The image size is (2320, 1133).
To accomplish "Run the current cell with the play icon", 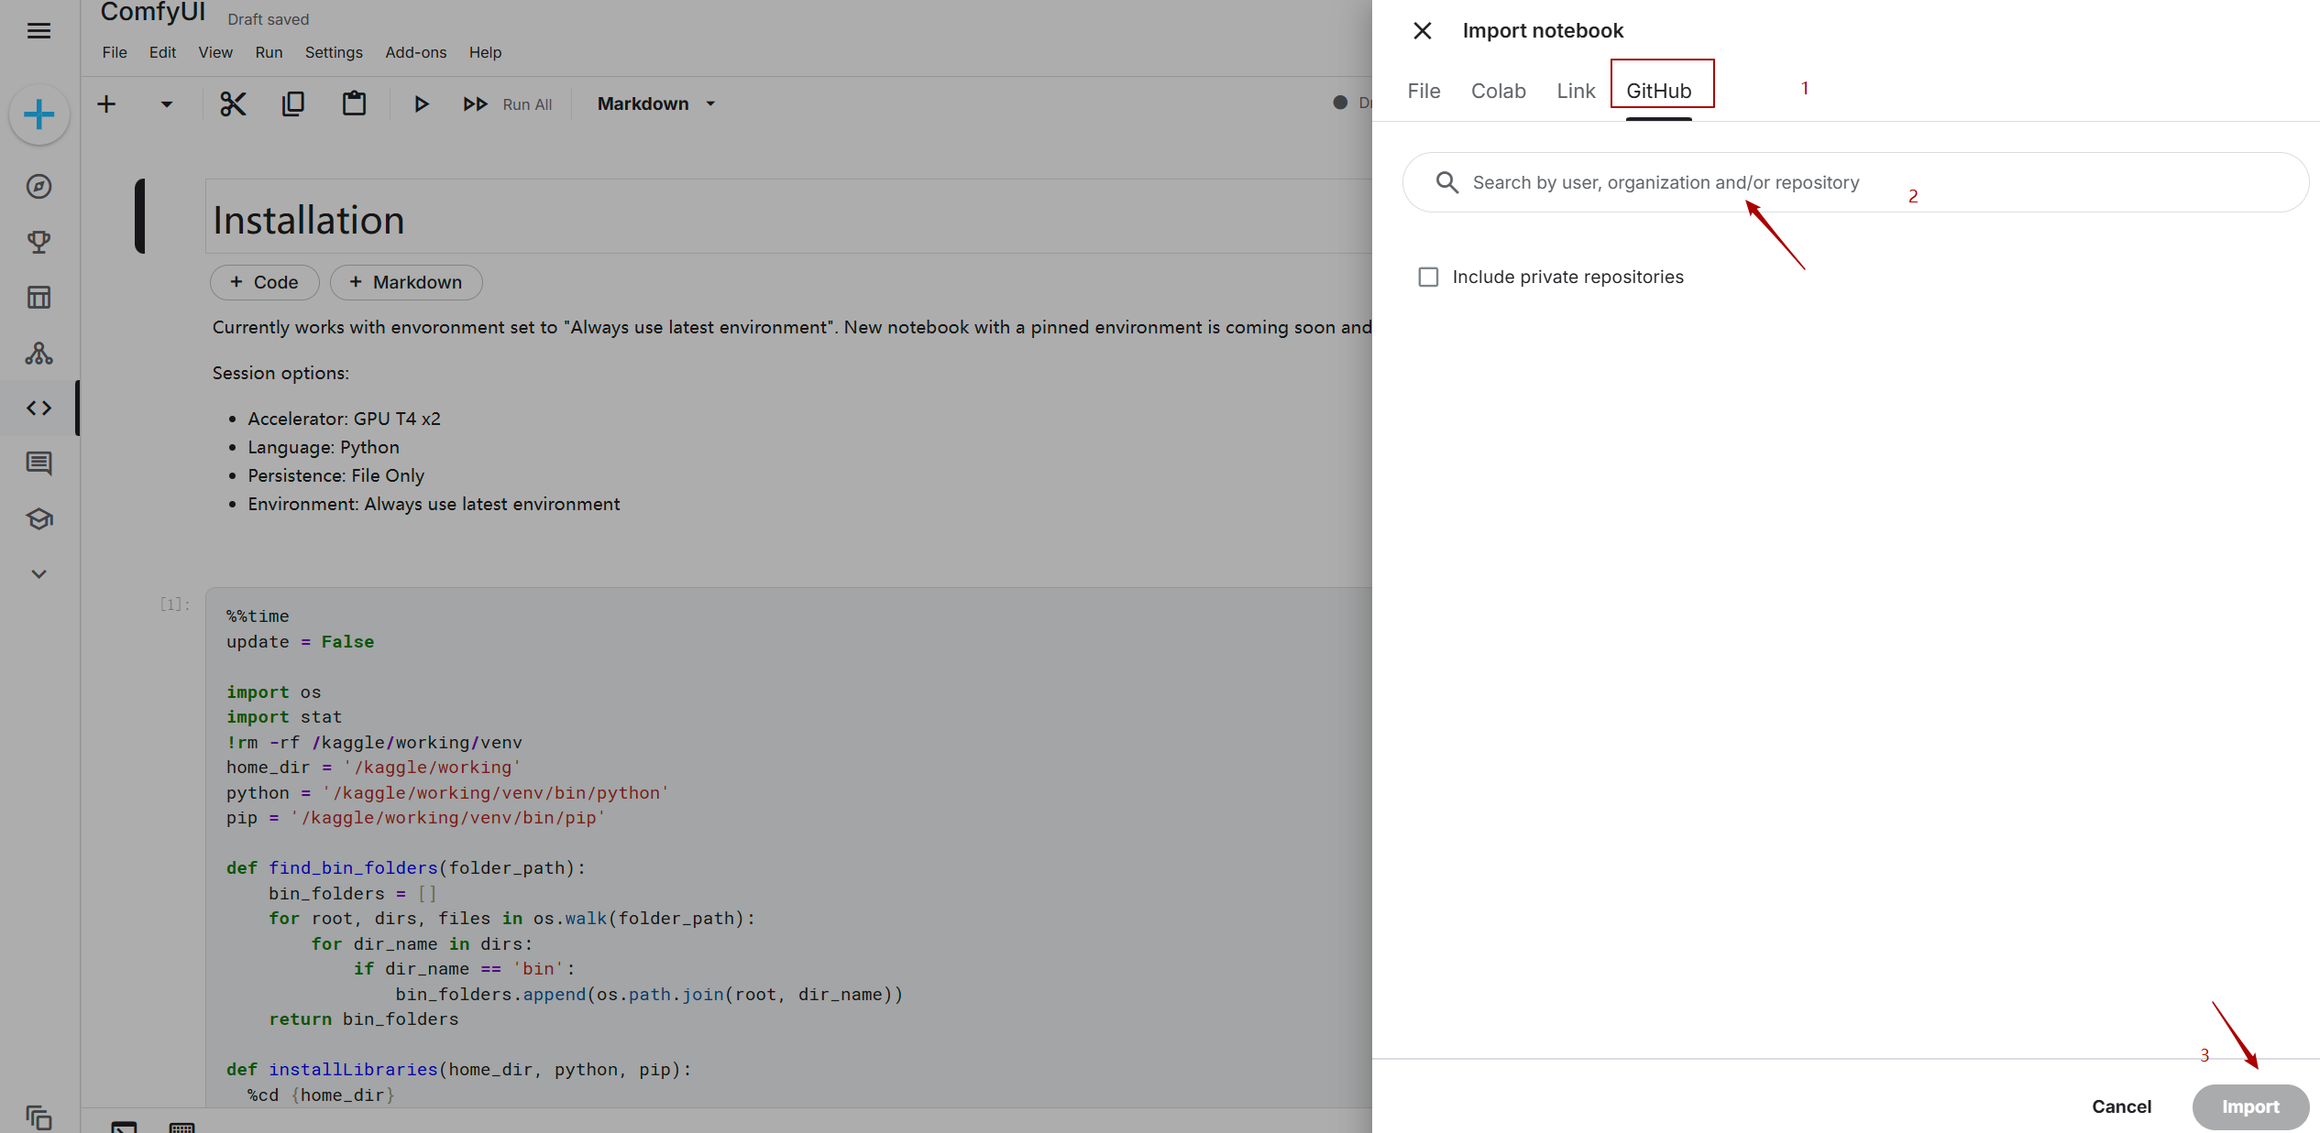I will click(421, 103).
